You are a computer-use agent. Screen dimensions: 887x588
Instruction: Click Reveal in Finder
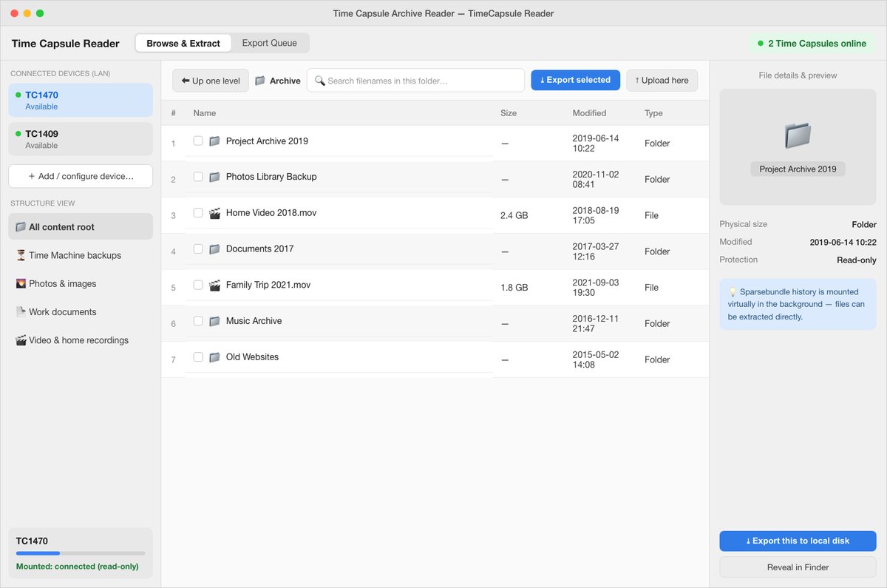tap(798, 567)
